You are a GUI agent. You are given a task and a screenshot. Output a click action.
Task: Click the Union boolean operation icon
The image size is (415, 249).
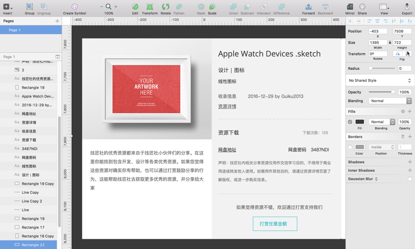[x=233, y=7]
